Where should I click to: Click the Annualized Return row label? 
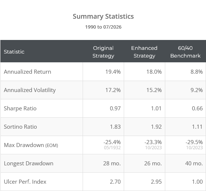(28, 72)
